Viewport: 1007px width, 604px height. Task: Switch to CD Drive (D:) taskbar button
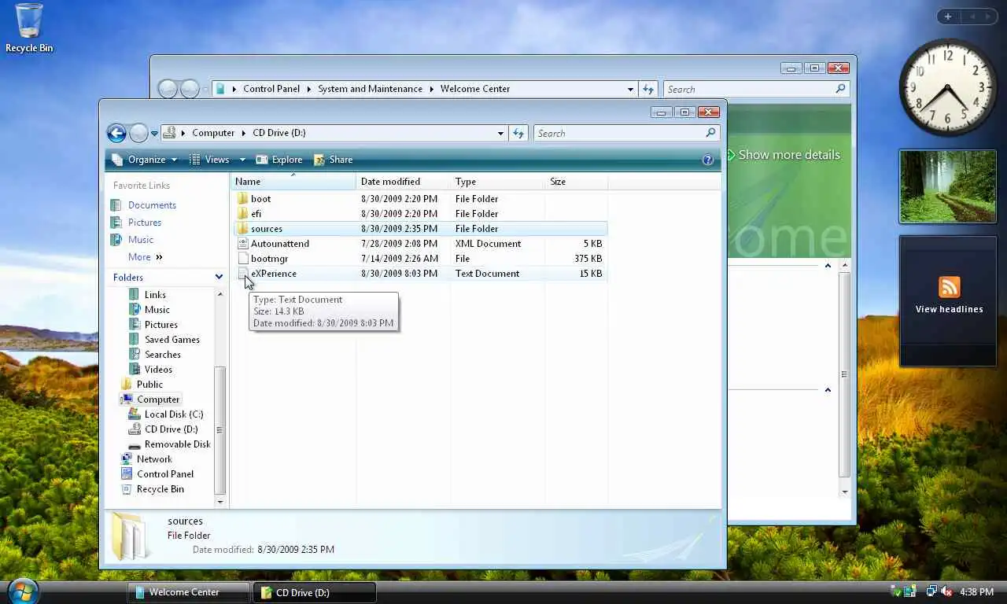pos(315,592)
